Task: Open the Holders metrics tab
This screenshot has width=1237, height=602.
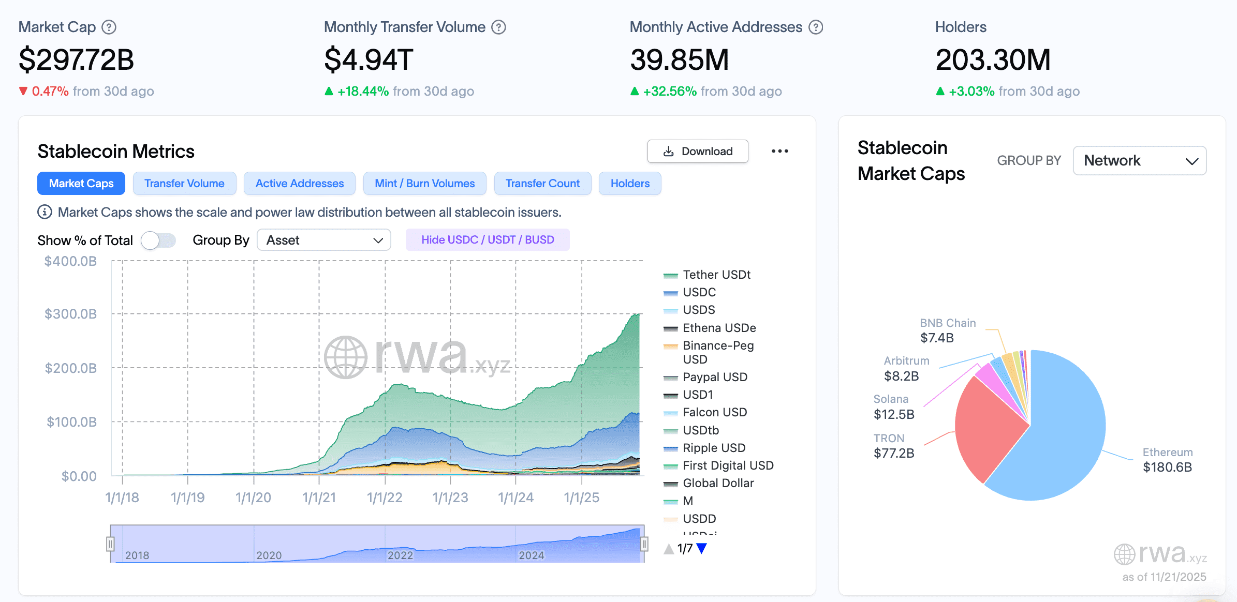Action: click(629, 184)
